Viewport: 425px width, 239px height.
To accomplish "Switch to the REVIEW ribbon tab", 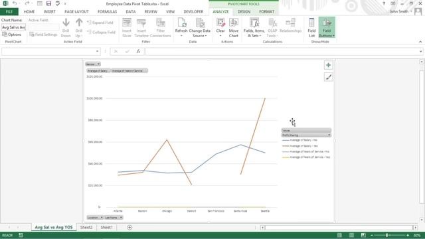I will point(151,12).
